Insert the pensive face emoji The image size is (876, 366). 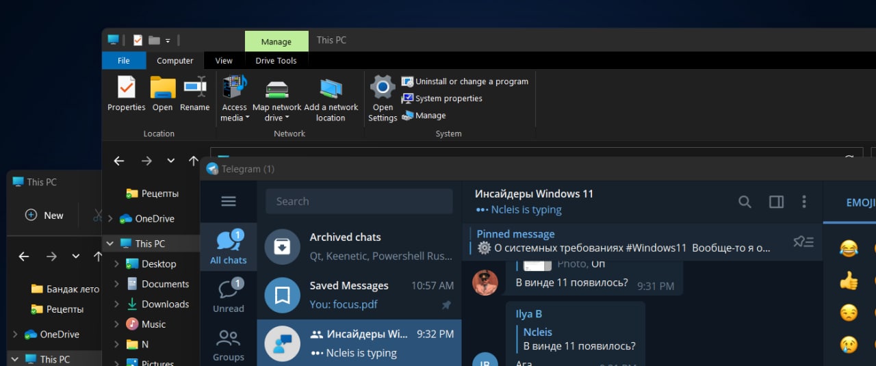(x=849, y=313)
